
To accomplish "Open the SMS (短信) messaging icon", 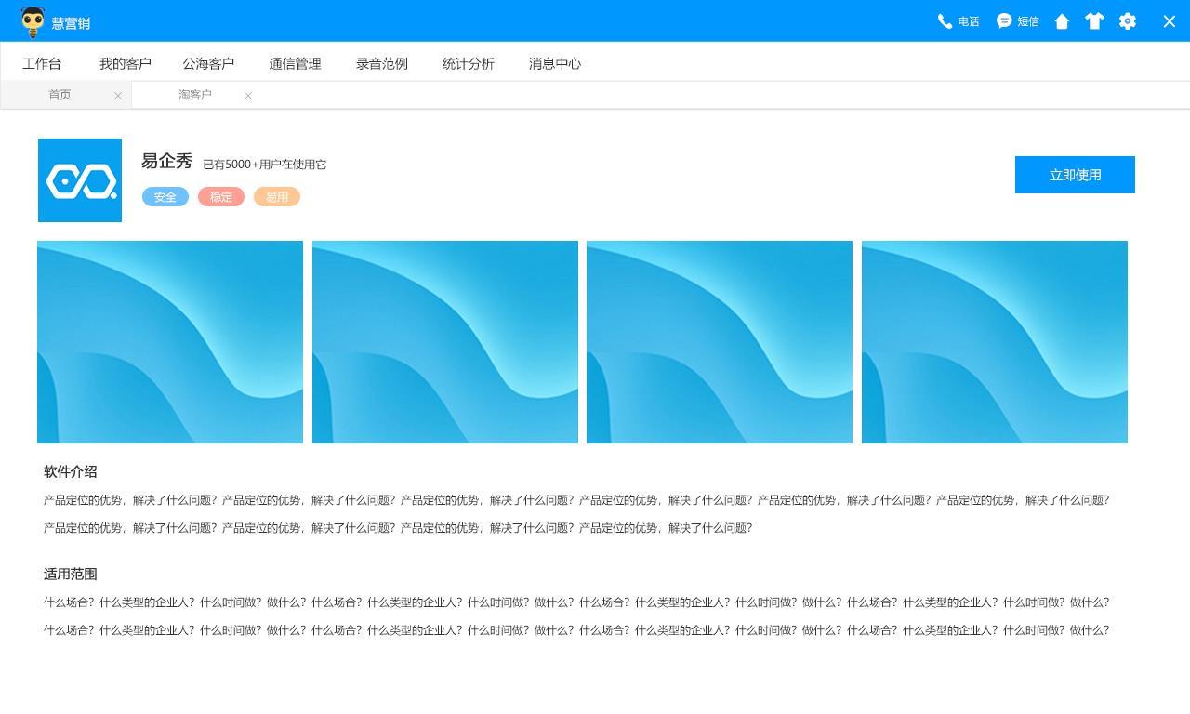I will point(1018,21).
